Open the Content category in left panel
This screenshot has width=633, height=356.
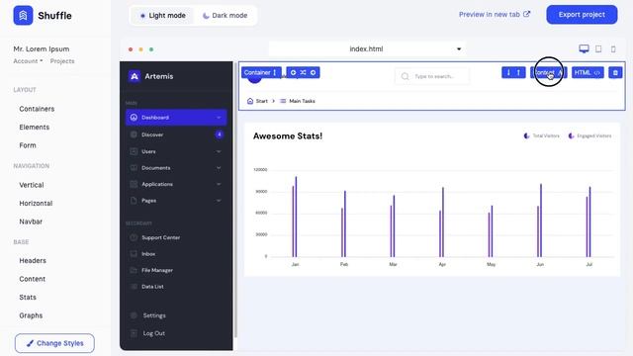click(x=33, y=279)
